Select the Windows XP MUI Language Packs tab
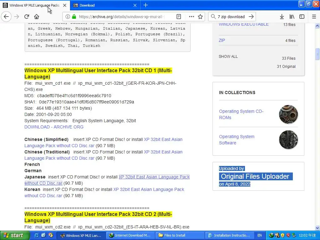The height and width of the screenshot is (240, 320). pyautogui.click(x=35, y=5)
